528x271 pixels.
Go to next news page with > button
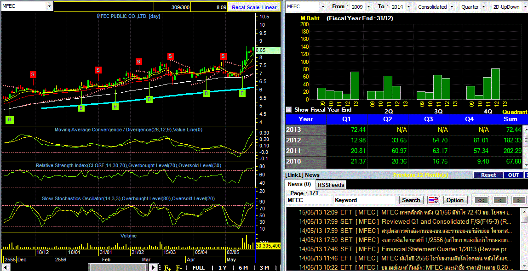519,200
